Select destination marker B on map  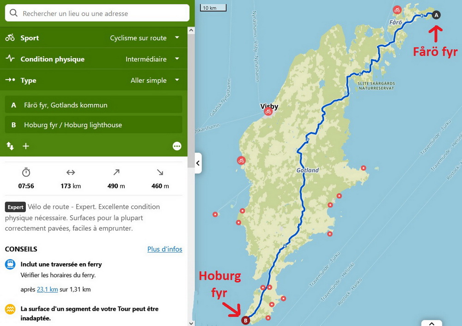[x=245, y=320]
